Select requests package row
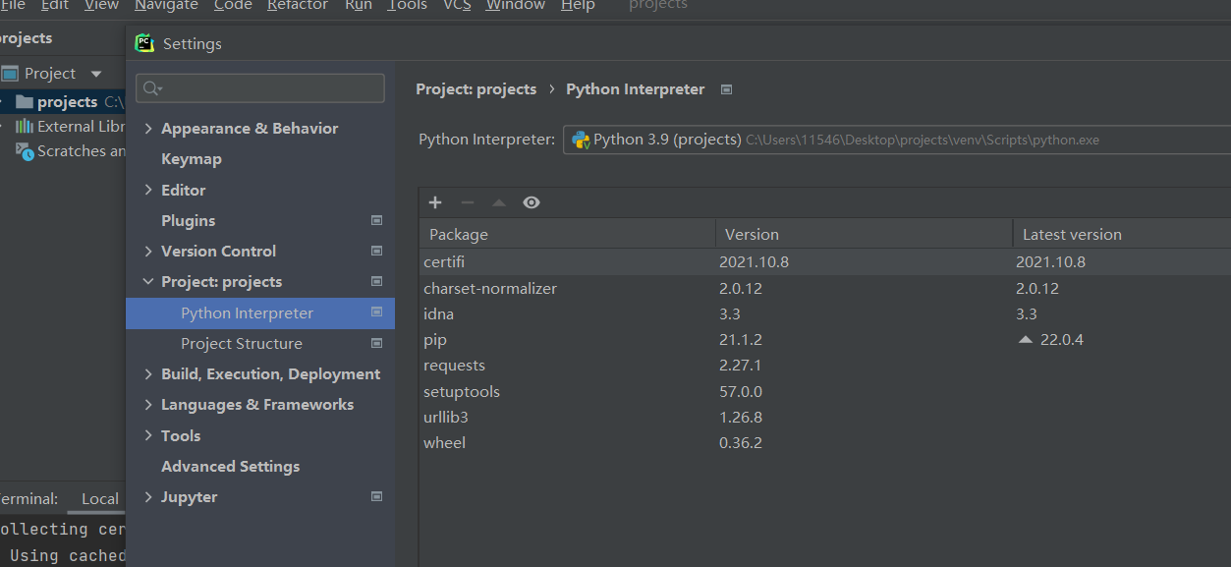 tap(825, 366)
